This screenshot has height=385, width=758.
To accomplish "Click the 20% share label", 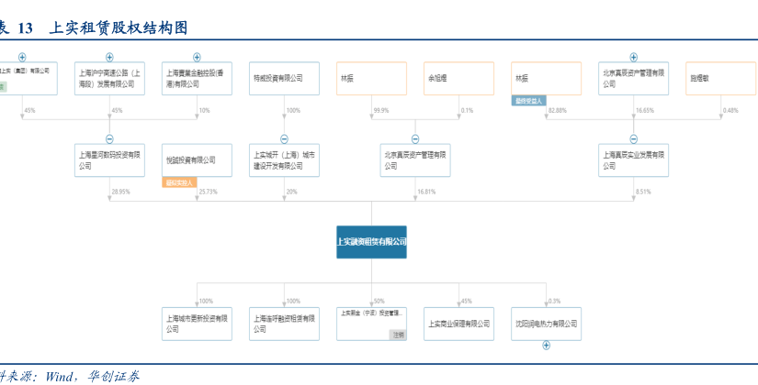I will click(x=291, y=192).
